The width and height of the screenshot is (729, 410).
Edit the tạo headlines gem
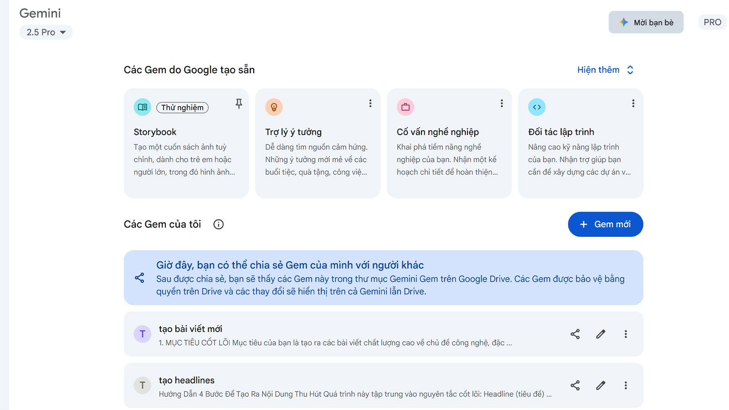tap(601, 385)
